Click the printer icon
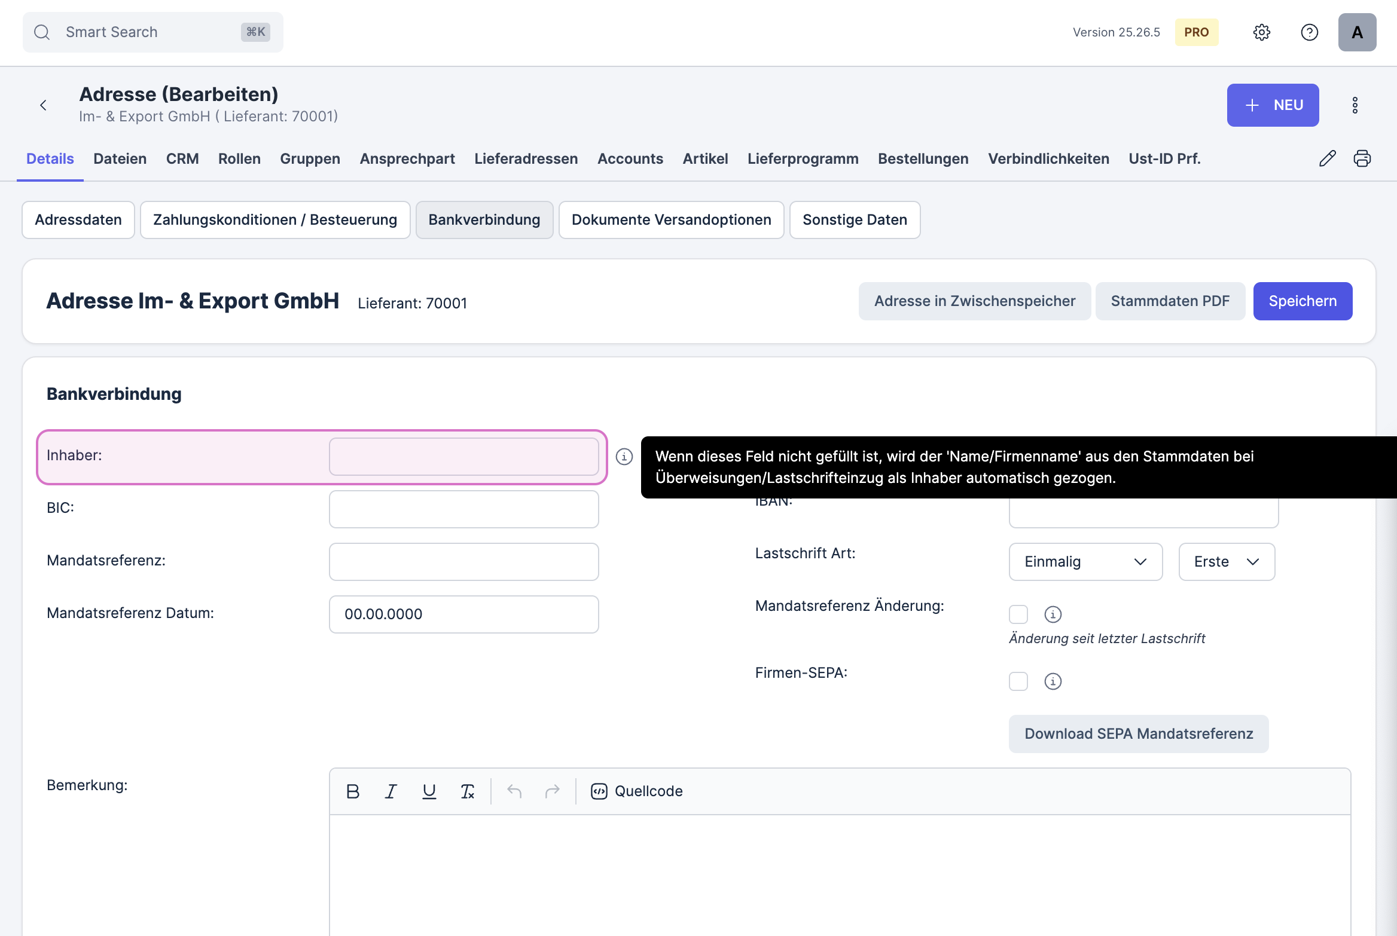Image resolution: width=1397 pixels, height=936 pixels. 1362,158
